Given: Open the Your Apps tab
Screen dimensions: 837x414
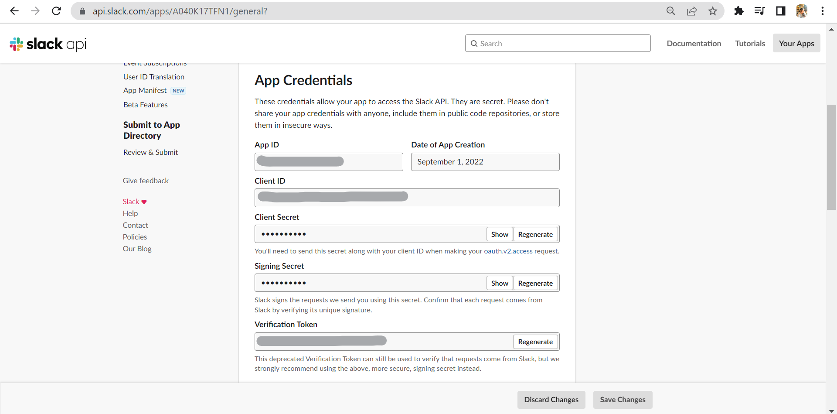Looking at the screenshot, I should [796, 43].
